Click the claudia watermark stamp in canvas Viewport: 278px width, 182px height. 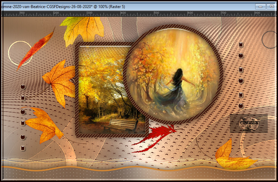pos(248,123)
